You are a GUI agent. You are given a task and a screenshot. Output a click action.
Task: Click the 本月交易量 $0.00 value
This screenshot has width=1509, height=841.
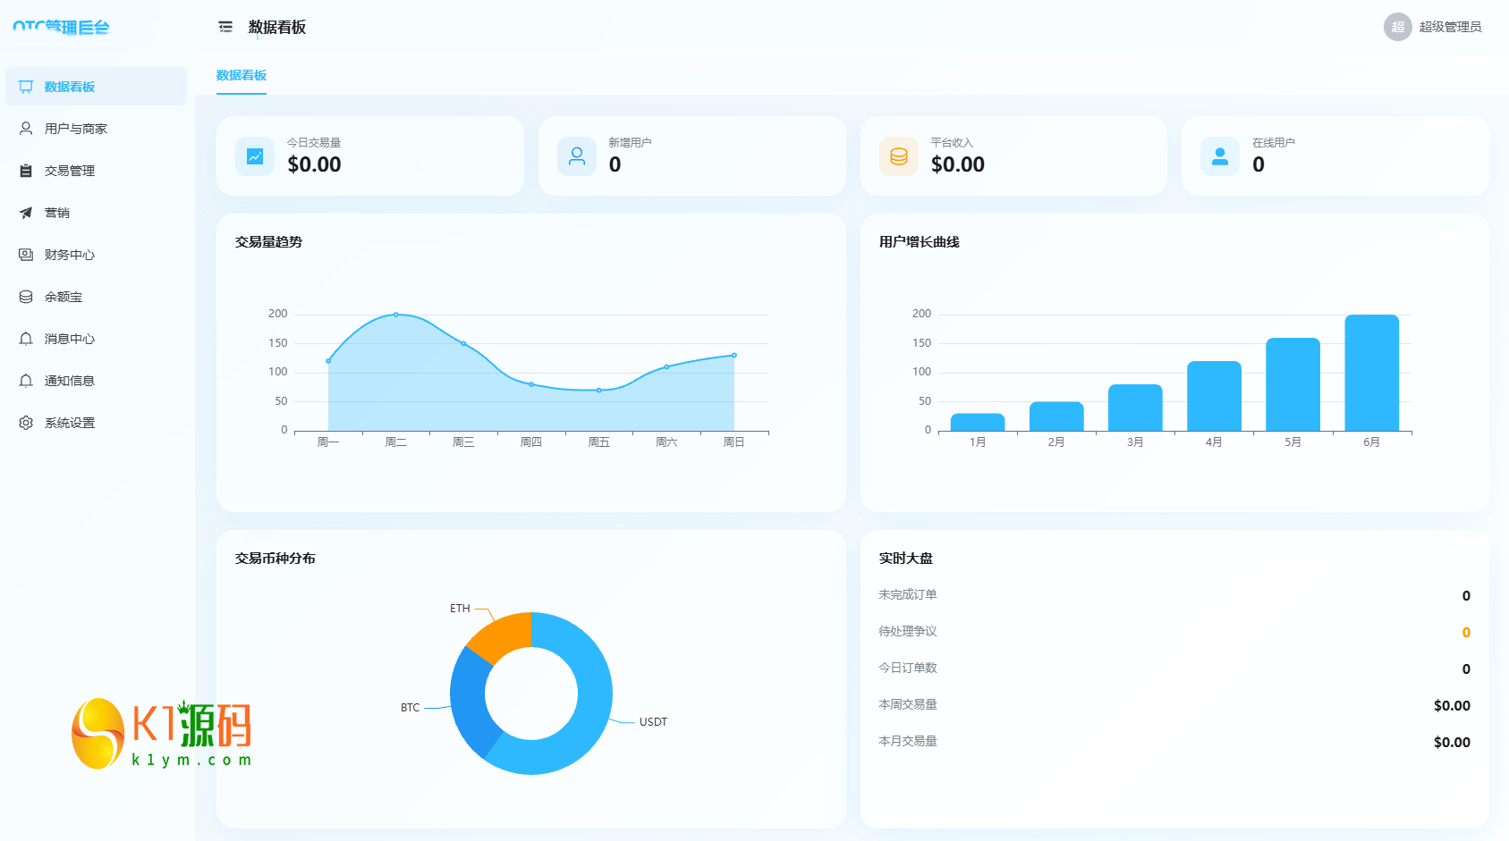coord(1452,742)
